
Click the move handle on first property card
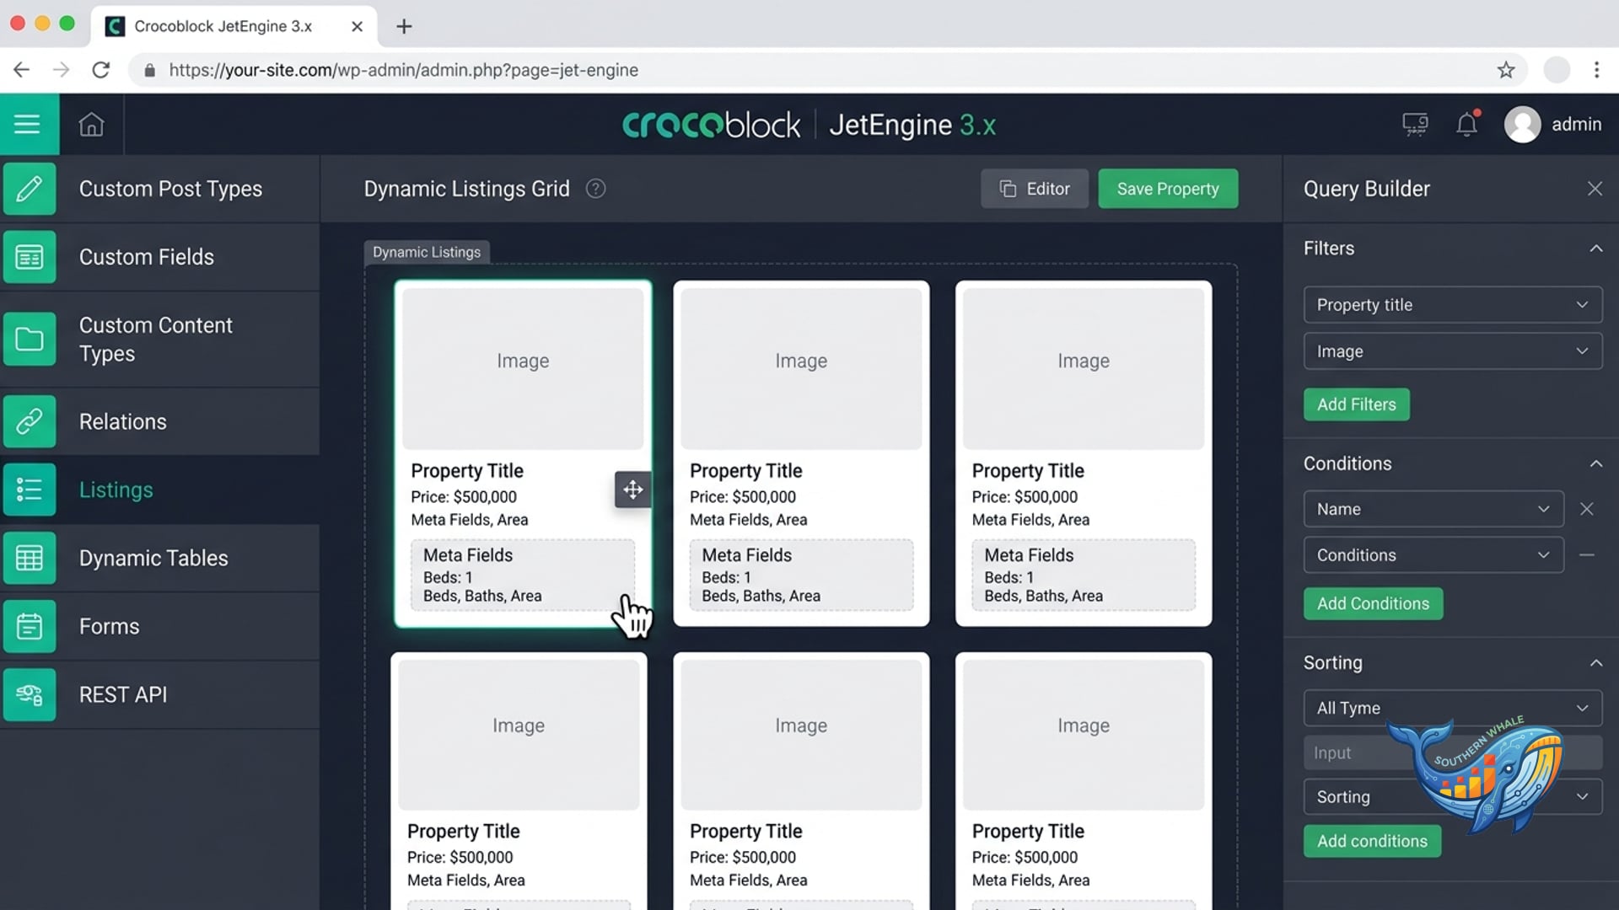pos(633,490)
